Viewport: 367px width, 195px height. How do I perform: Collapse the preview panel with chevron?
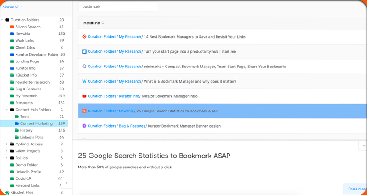coord(363,145)
